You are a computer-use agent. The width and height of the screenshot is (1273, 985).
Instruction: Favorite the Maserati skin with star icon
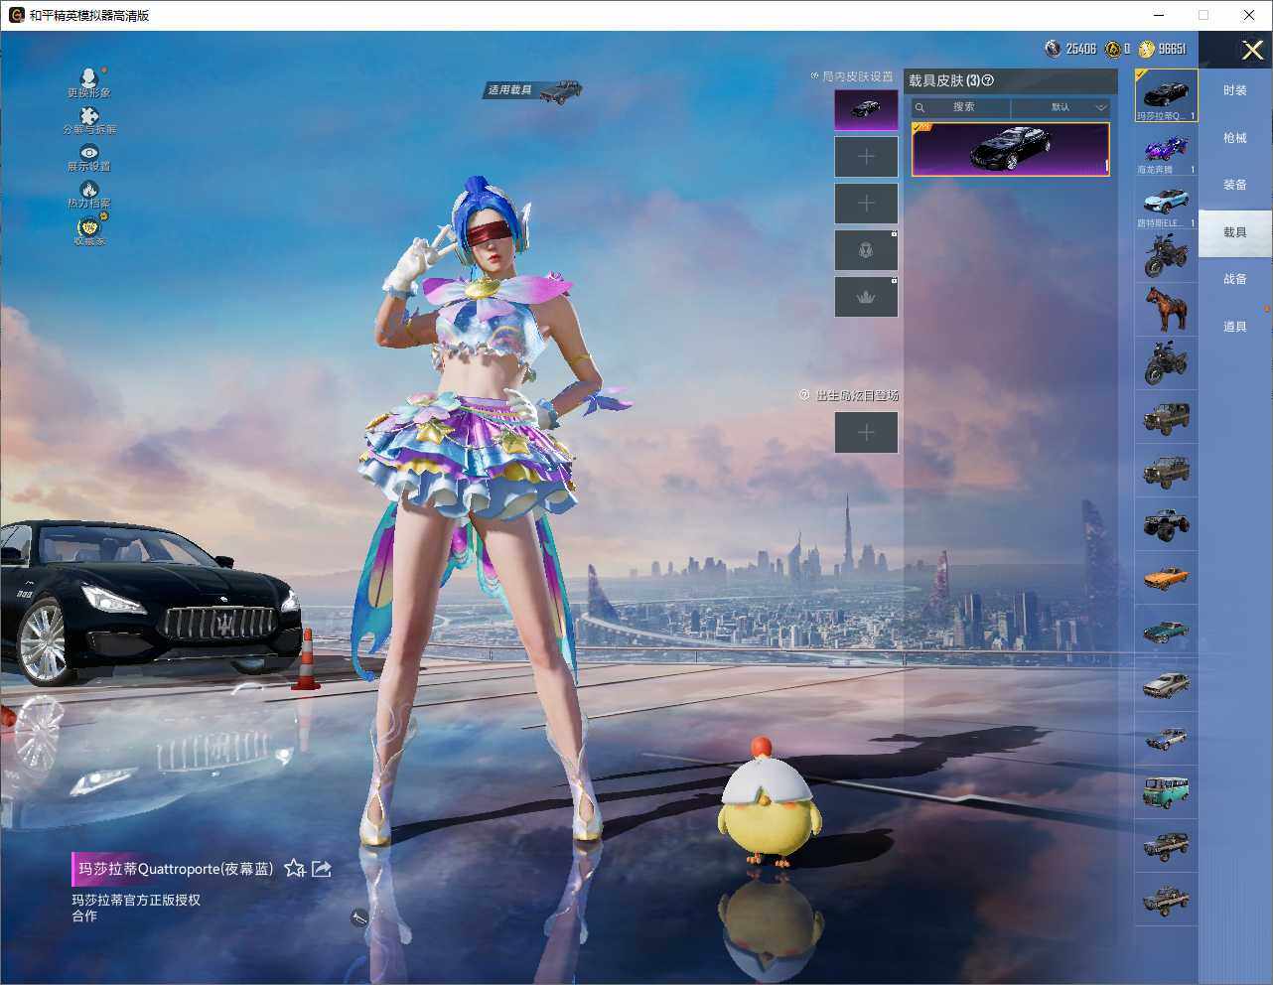pyautogui.click(x=294, y=869)
